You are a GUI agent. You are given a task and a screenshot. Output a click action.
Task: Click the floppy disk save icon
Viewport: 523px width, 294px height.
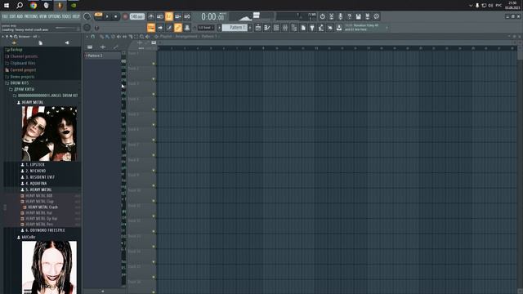coord(358,16)
